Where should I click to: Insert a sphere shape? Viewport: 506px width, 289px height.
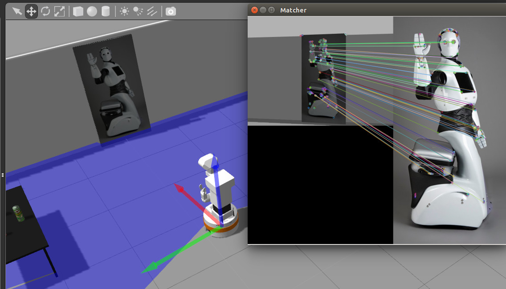tap(92, 11)
